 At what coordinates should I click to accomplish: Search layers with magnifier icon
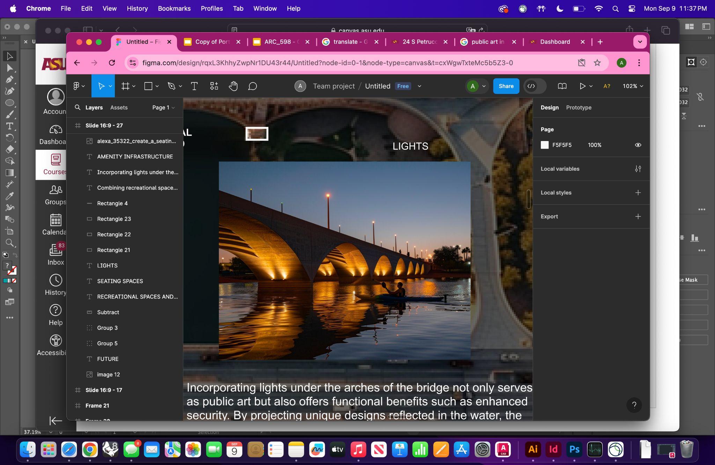[78, 108]
